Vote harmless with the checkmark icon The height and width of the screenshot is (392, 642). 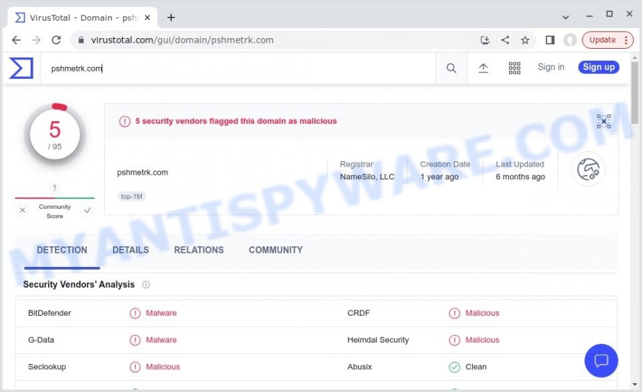(x=87, y=210)
